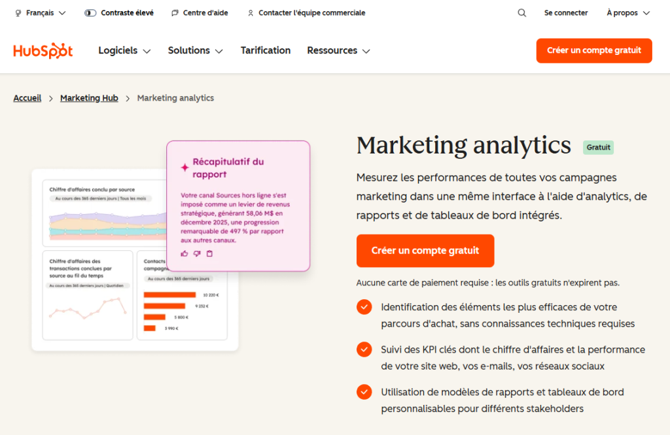Open the Marketing Hub breadcrumb link
The width and height of the screenshot is (670, 435).
[x=89, y=98]
